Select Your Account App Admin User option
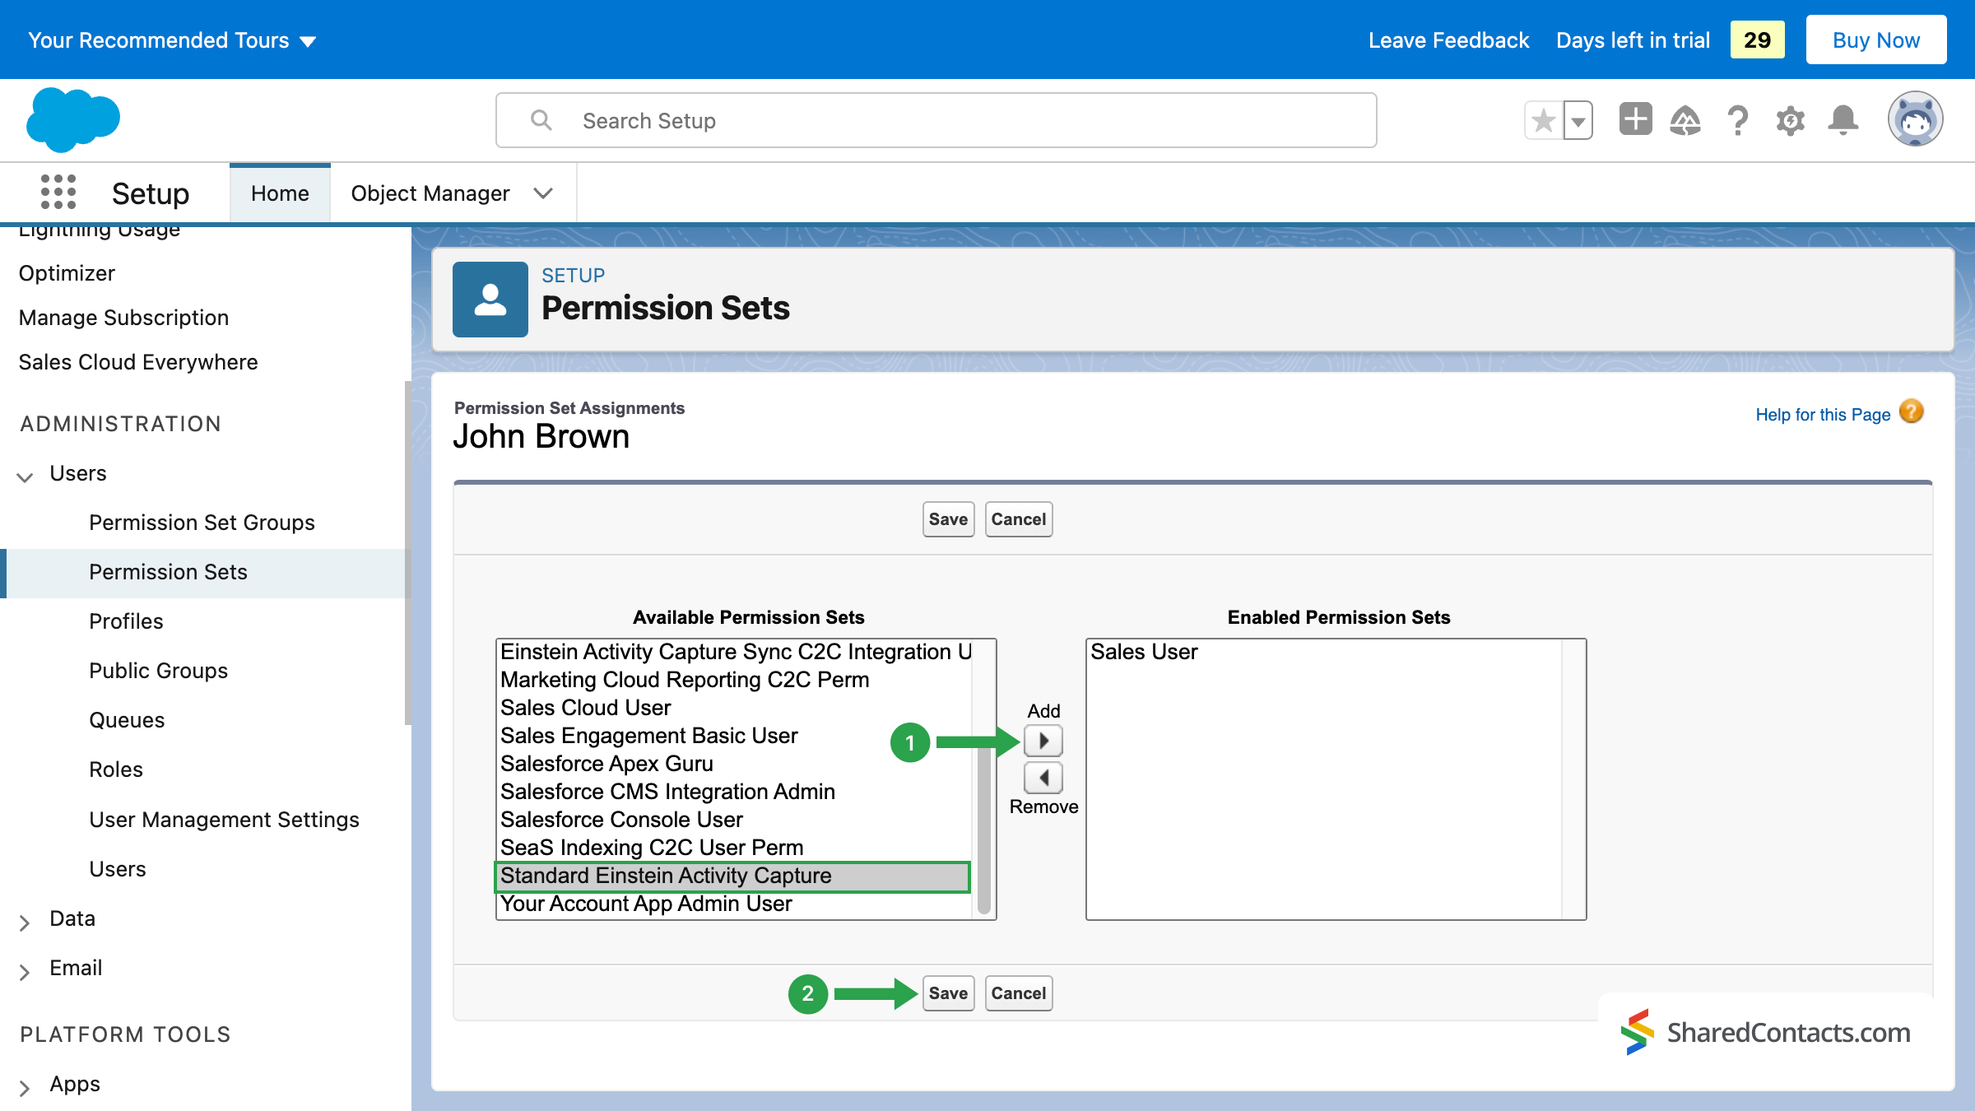 735,904
